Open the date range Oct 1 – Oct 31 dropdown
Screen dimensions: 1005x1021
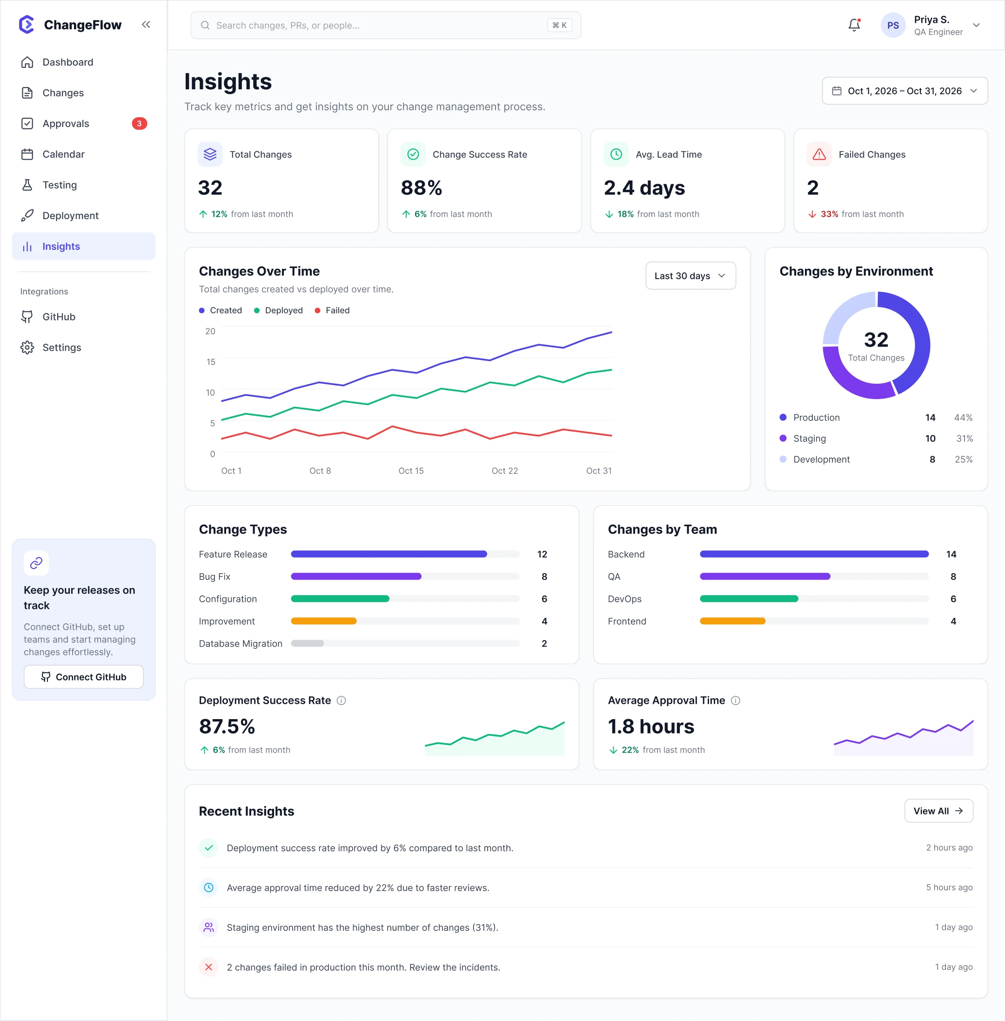click(x=904, y=91)
